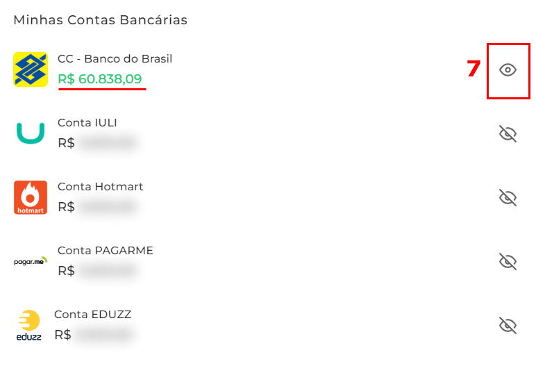Click the blurred Conta IULI balance
536x380 pixels.
point(107,143)
